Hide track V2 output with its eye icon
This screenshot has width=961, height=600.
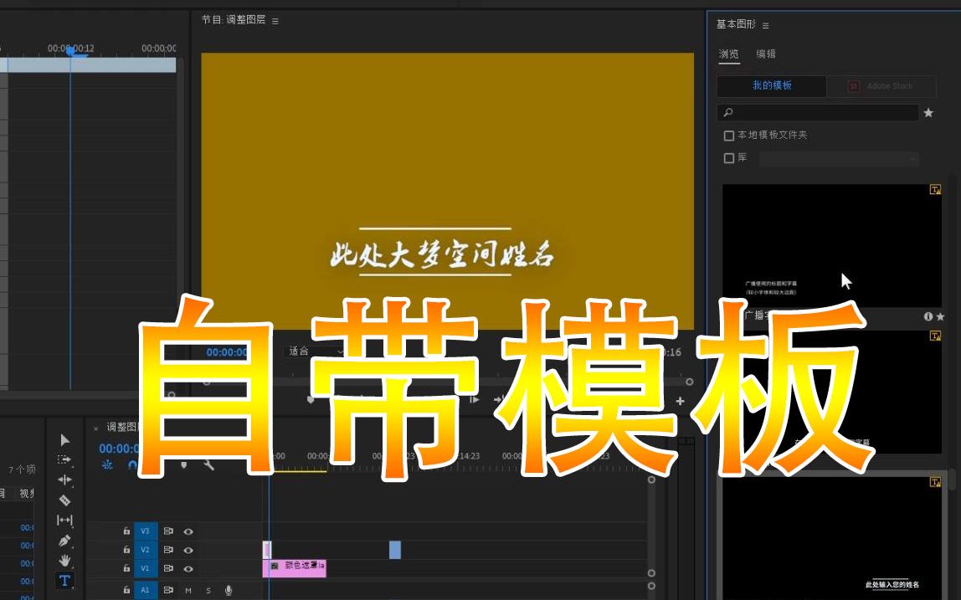(189, 549)
